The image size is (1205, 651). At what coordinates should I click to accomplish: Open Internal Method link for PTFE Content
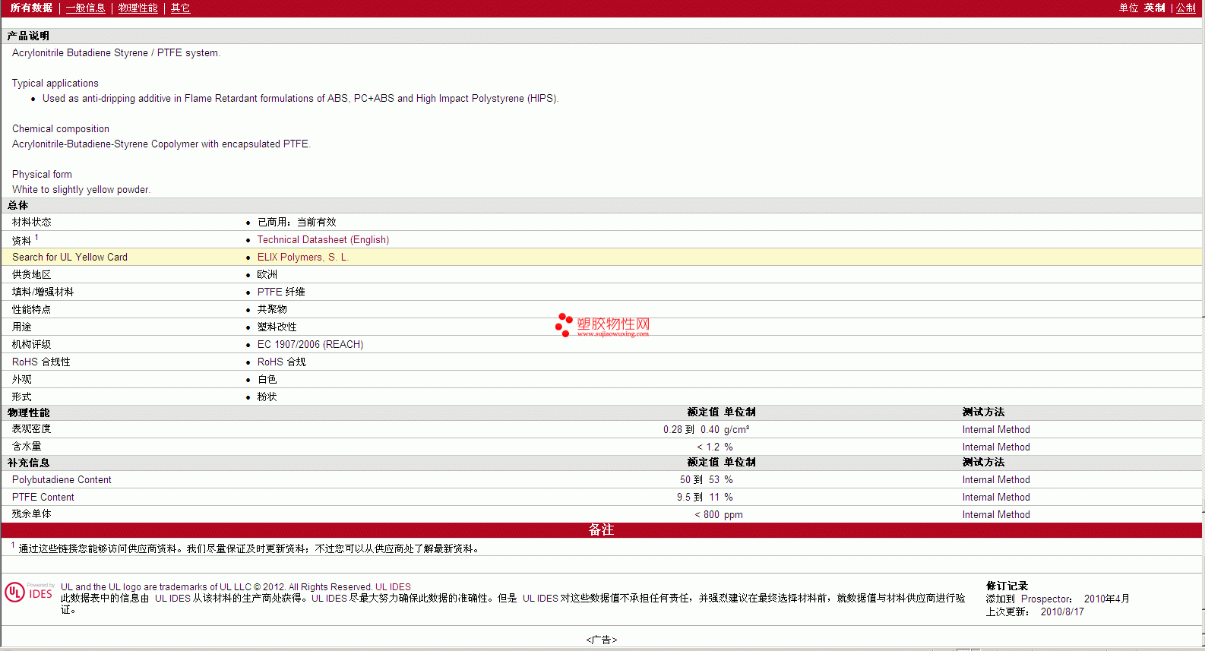pos(996,497)
